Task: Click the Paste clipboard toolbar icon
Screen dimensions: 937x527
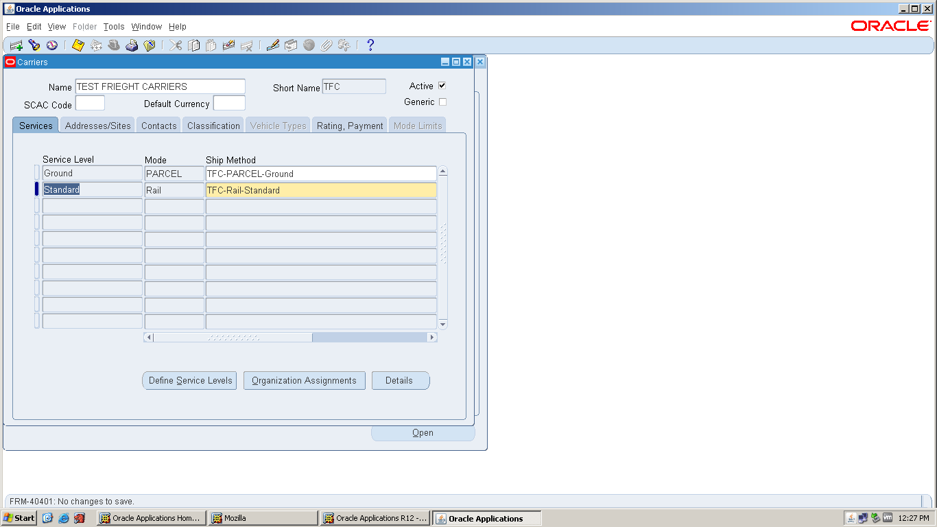Action: click(x=211, y=45)
